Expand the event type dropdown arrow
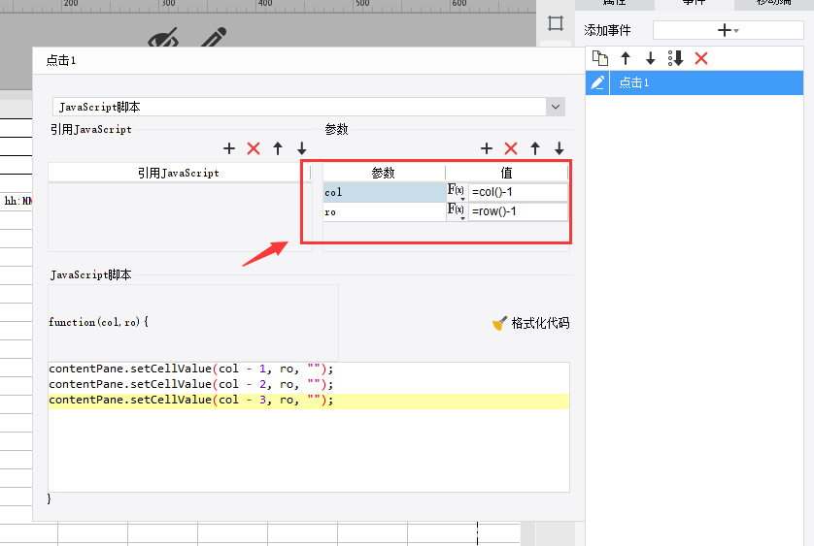This screenshot has width=814, height=546. click(556, 107)
